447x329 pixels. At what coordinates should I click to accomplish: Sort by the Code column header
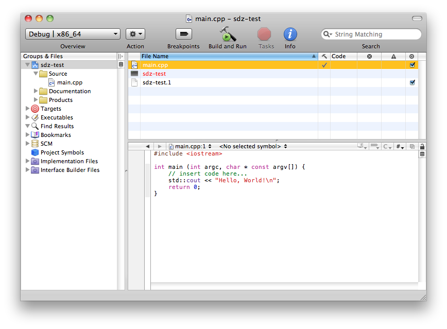point(343,57)
